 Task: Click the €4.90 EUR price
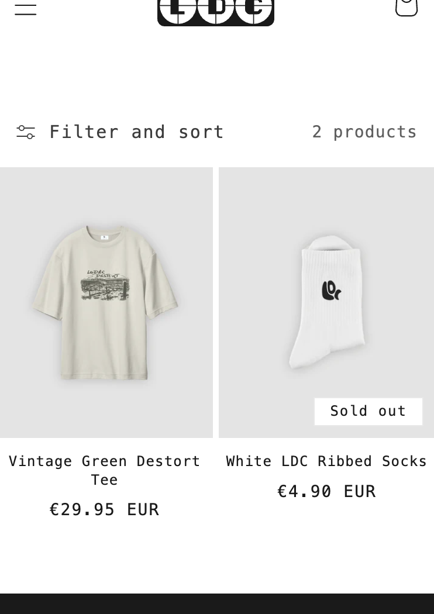(x=326, y=491)
